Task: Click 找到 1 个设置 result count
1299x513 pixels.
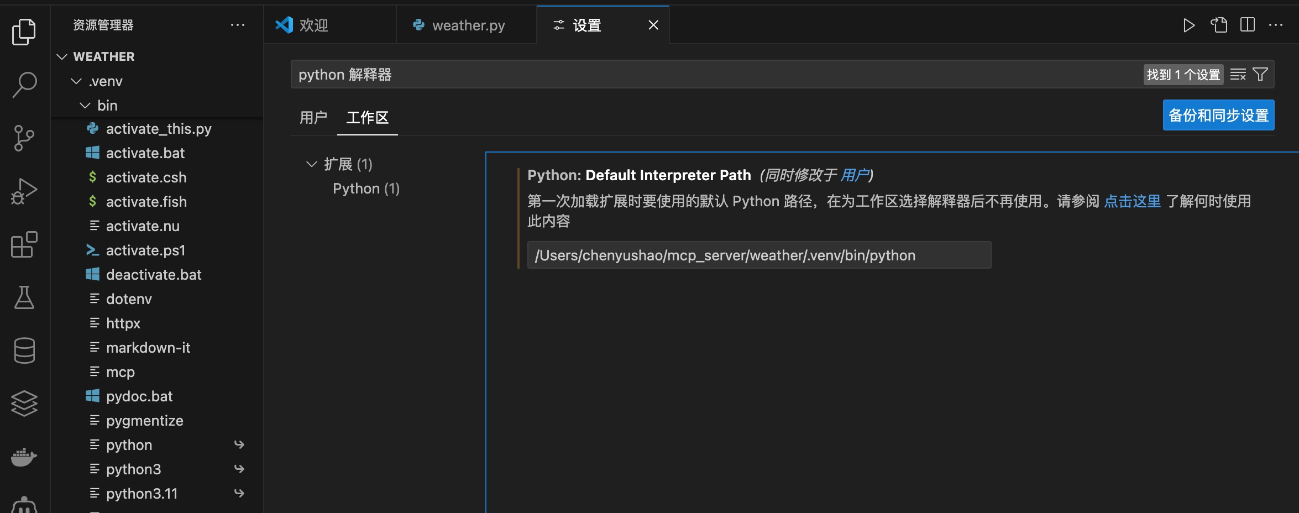Action: [x=1183, y=74]
